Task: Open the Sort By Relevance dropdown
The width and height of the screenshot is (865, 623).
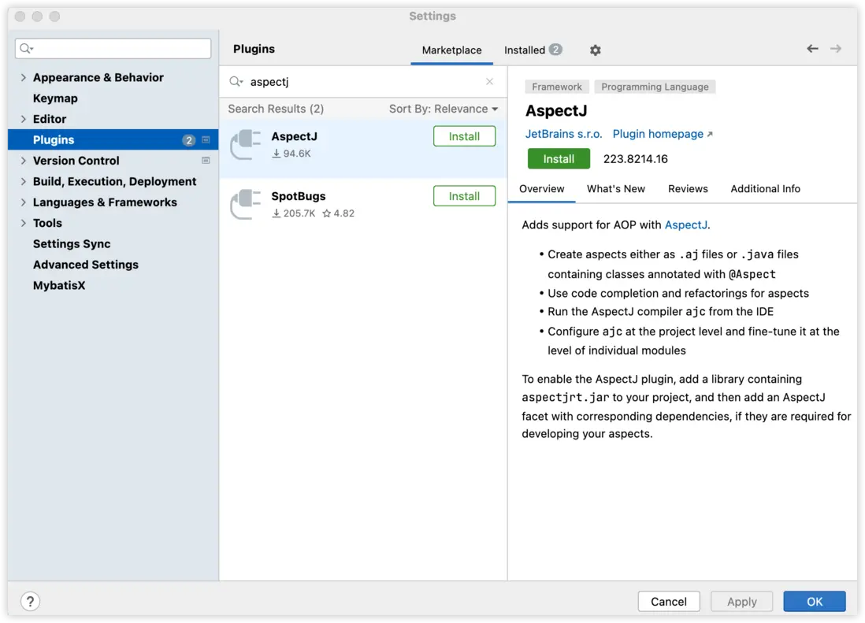Action: tap(444, 109)
